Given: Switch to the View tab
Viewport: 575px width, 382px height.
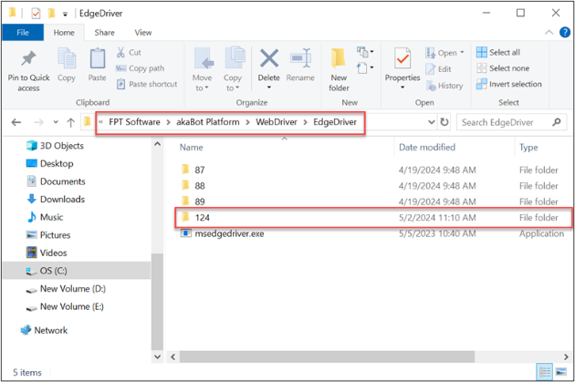Looking at the screenshot, I should (x=143, y=33).
